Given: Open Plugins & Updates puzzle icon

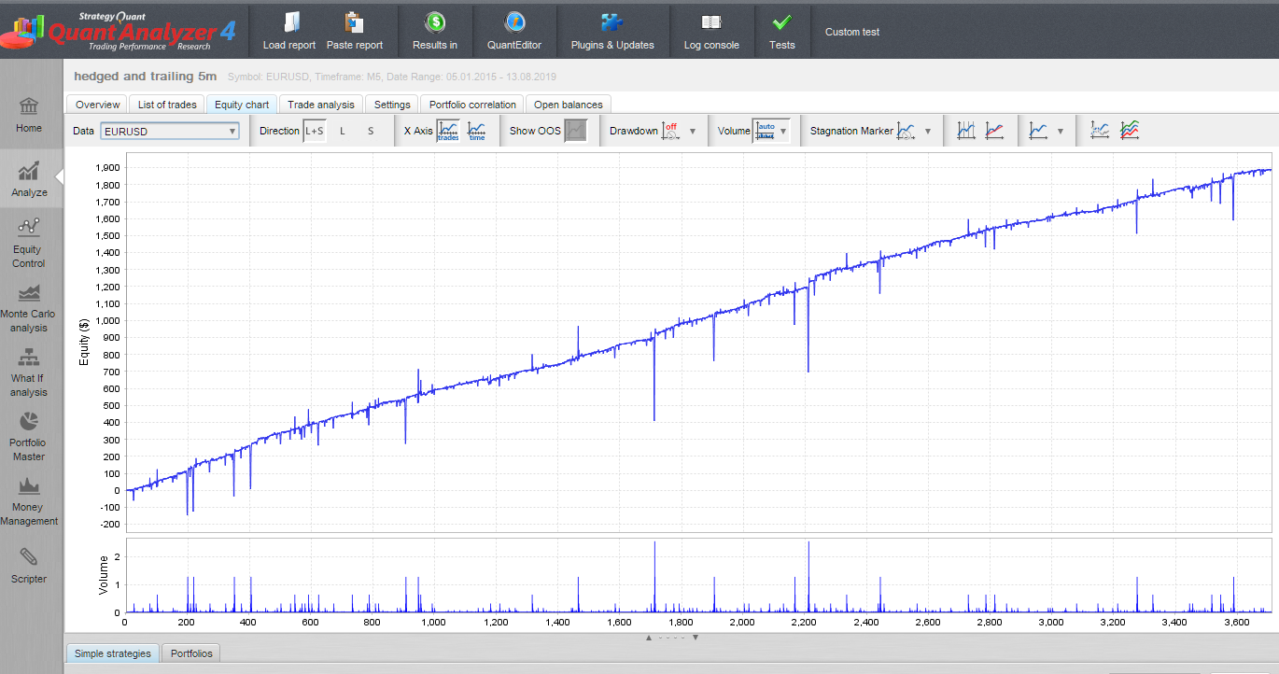Looking at the screenshot, I should 612,22.
